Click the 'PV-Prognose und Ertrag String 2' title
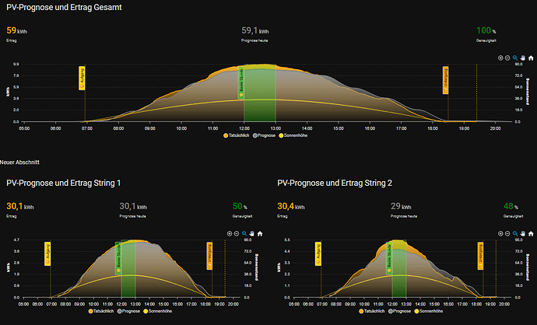 point(335,183)
